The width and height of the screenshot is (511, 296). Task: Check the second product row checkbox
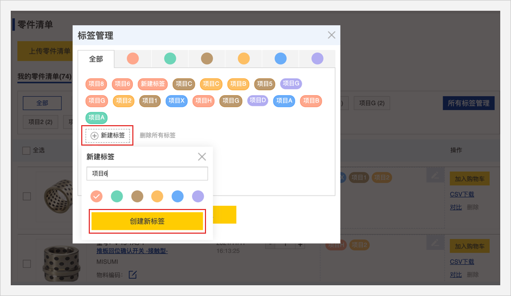(x=26, y=264)
